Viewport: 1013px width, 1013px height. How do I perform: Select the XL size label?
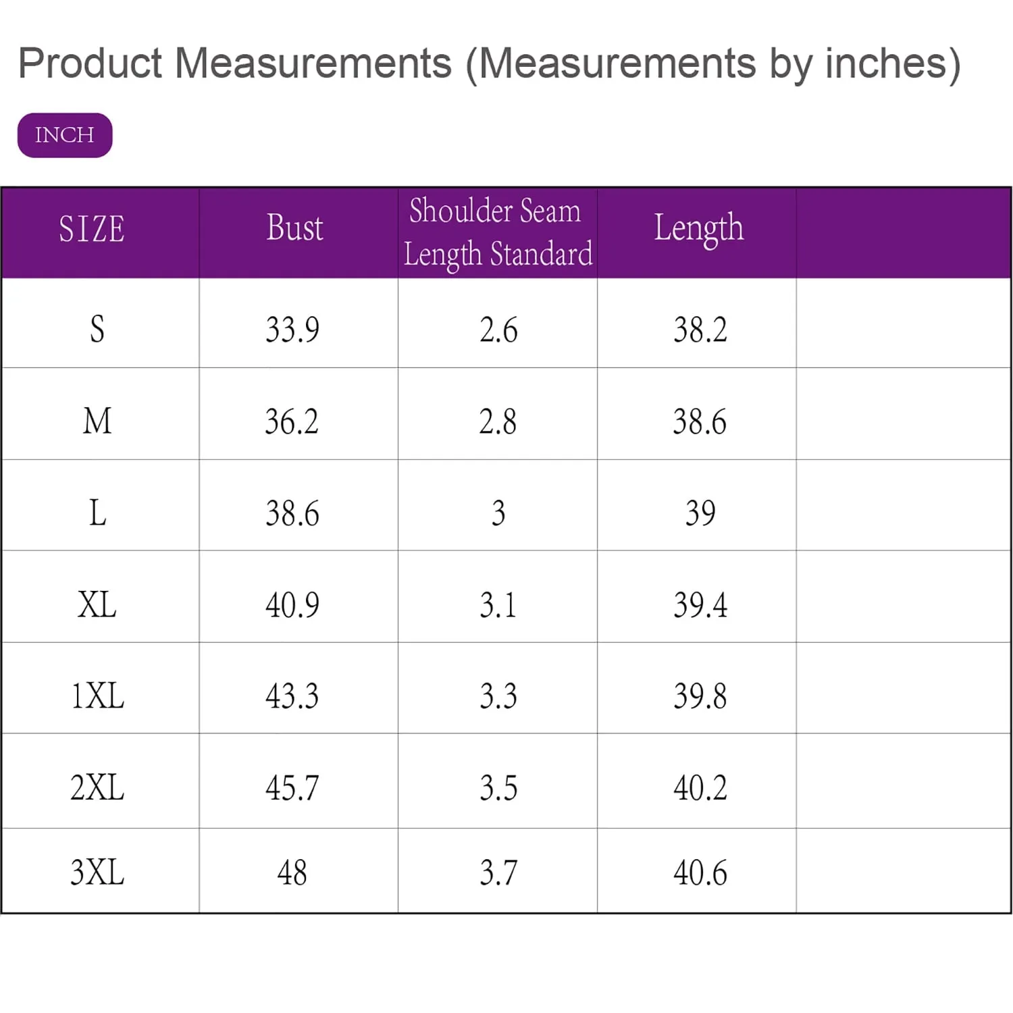[97, 604]
